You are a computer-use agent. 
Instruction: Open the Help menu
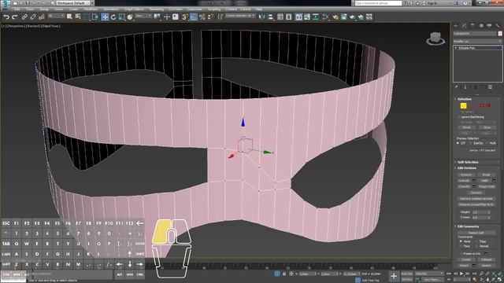point(259,9)
